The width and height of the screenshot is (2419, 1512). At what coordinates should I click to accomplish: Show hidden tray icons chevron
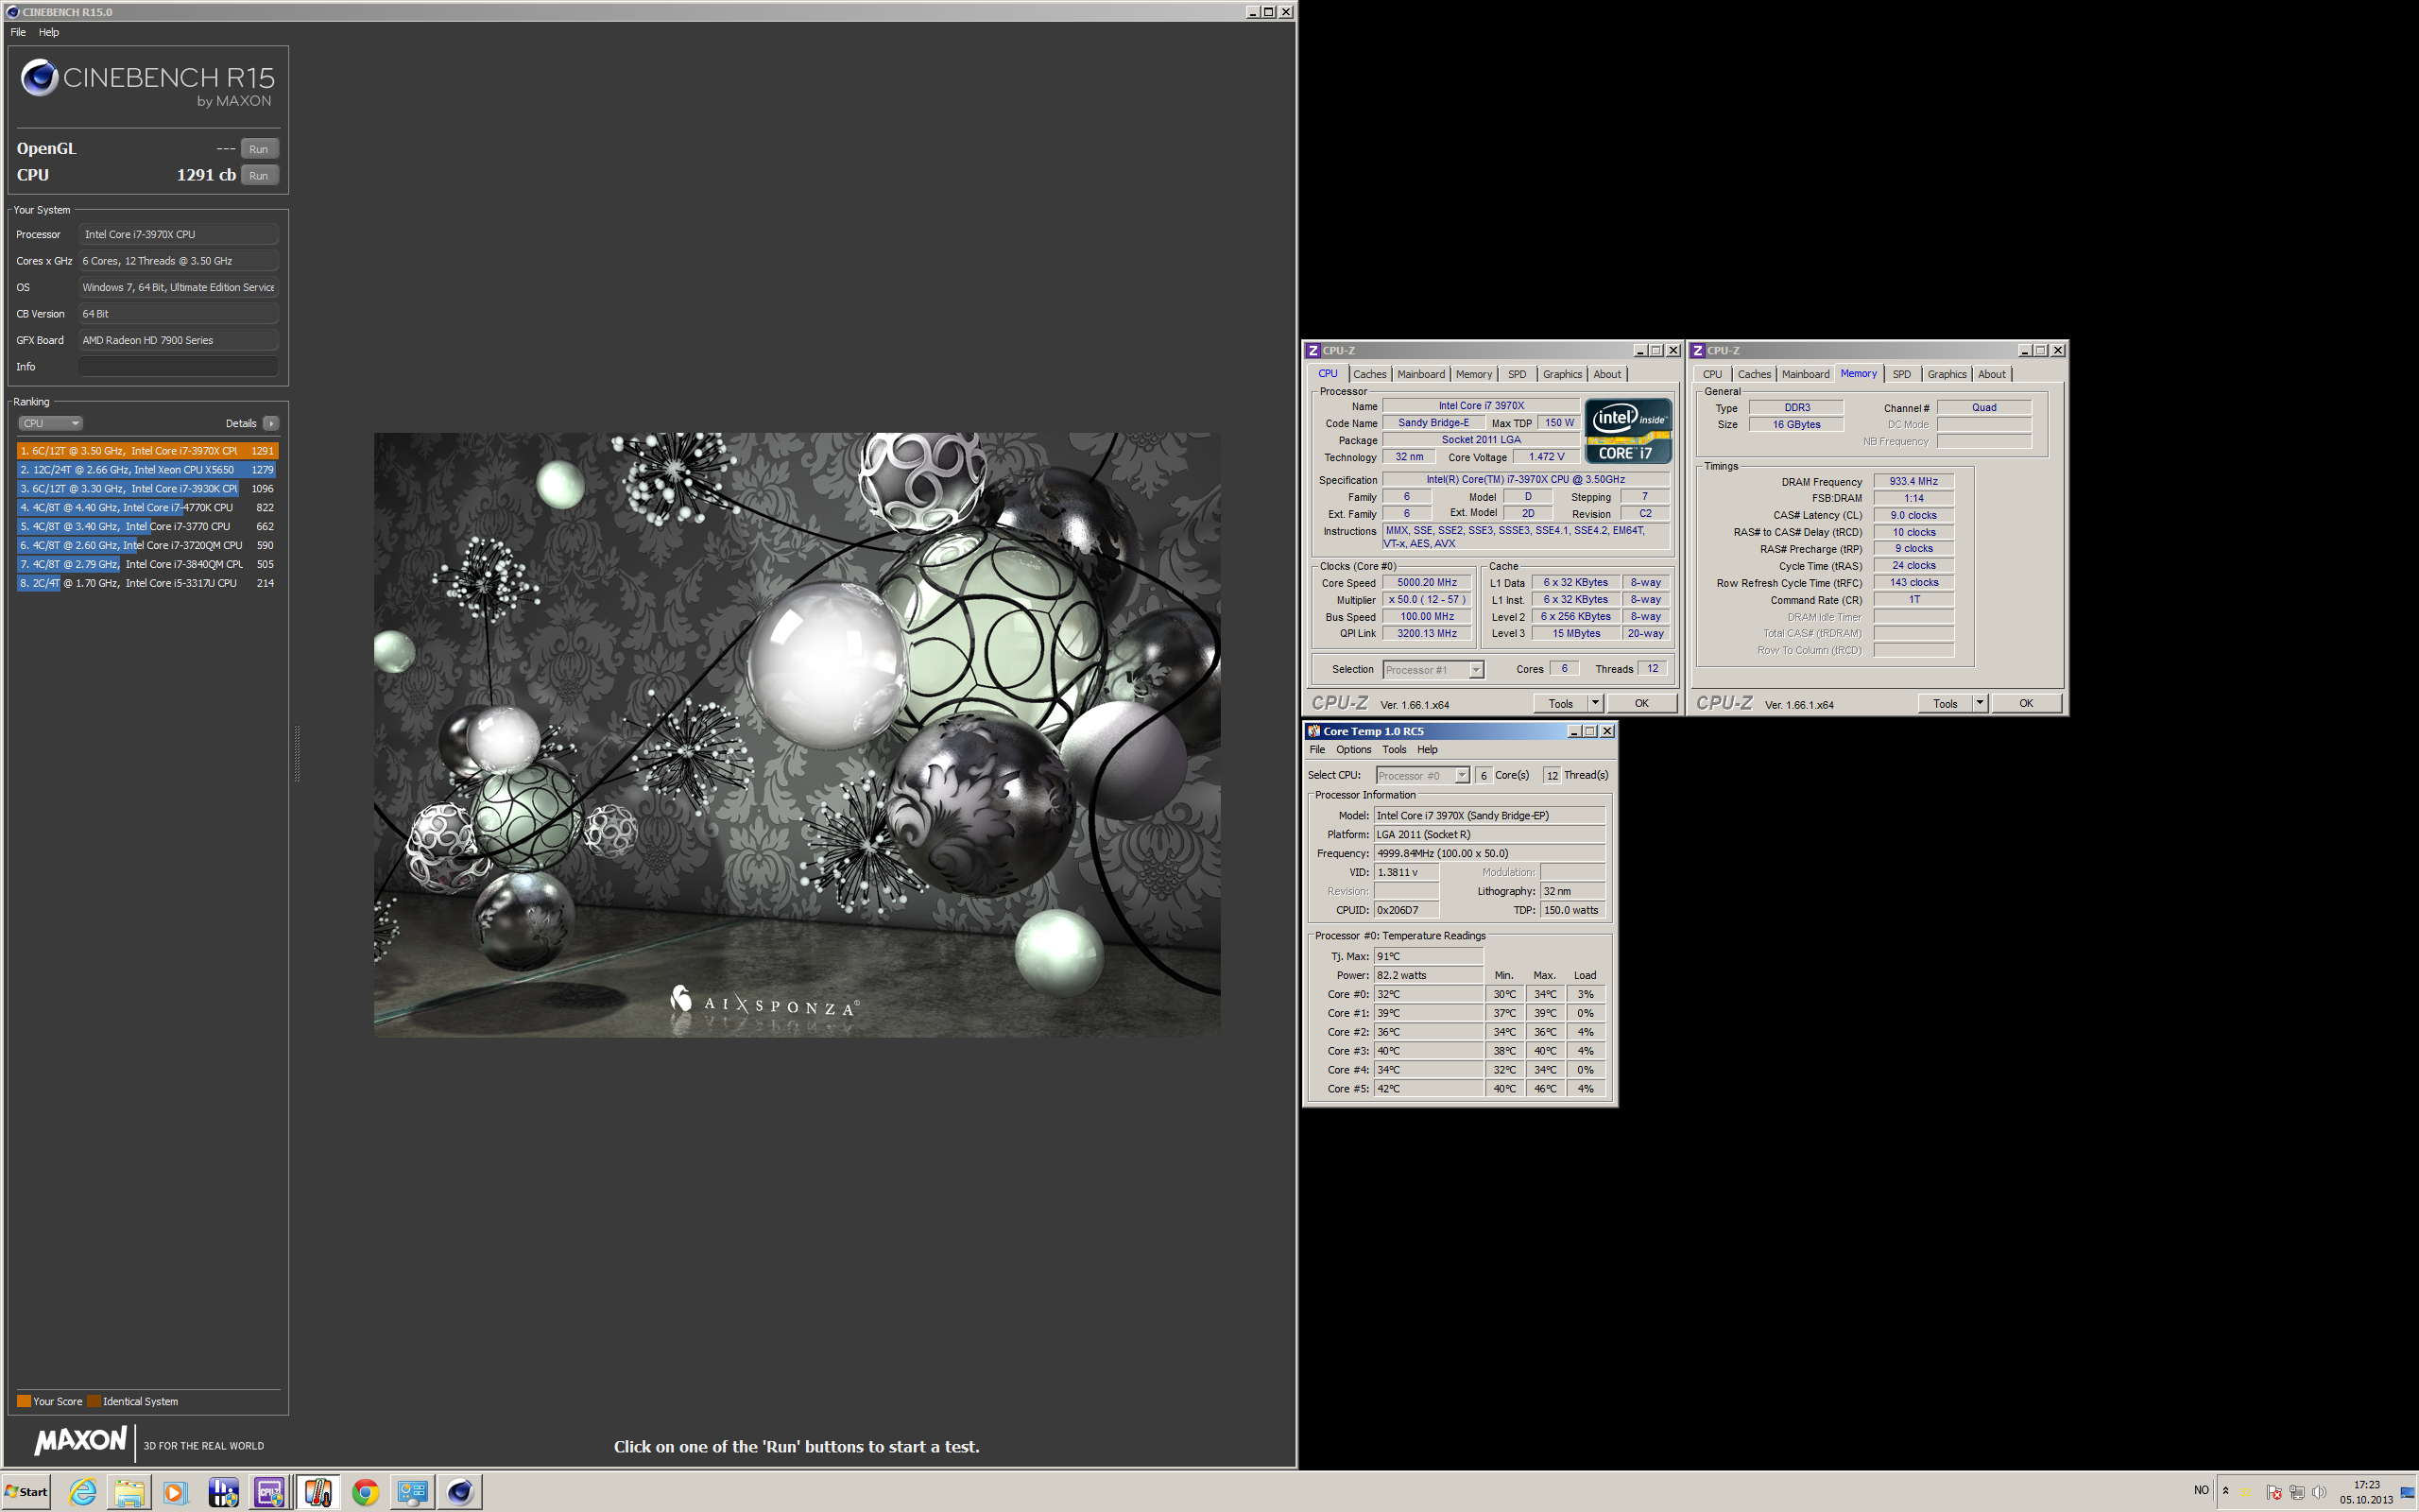[2225, 1492]
